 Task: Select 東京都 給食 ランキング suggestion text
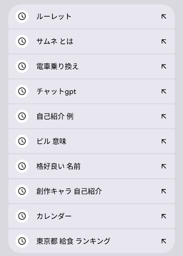pyautogui.click(x=73, y=241)
